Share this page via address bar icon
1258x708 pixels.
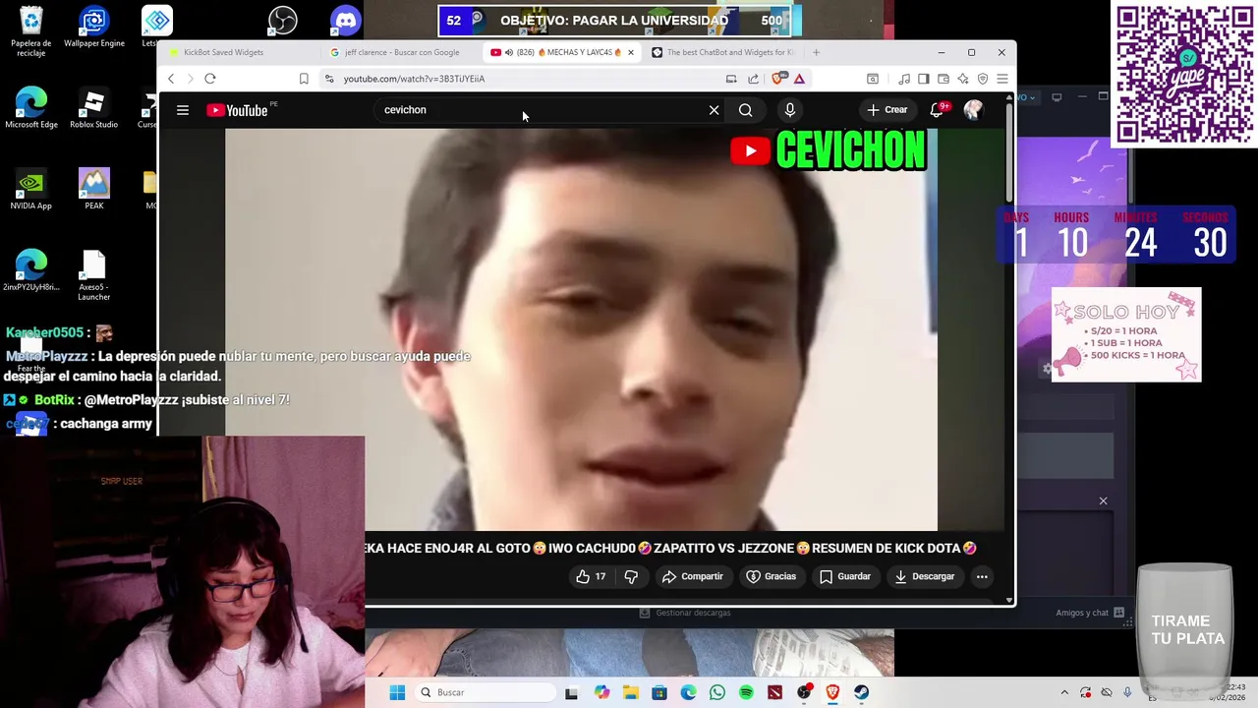[753, 79]
